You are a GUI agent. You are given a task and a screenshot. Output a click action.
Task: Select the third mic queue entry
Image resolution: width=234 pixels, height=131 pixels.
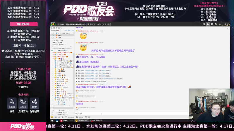tap(62, 38)
